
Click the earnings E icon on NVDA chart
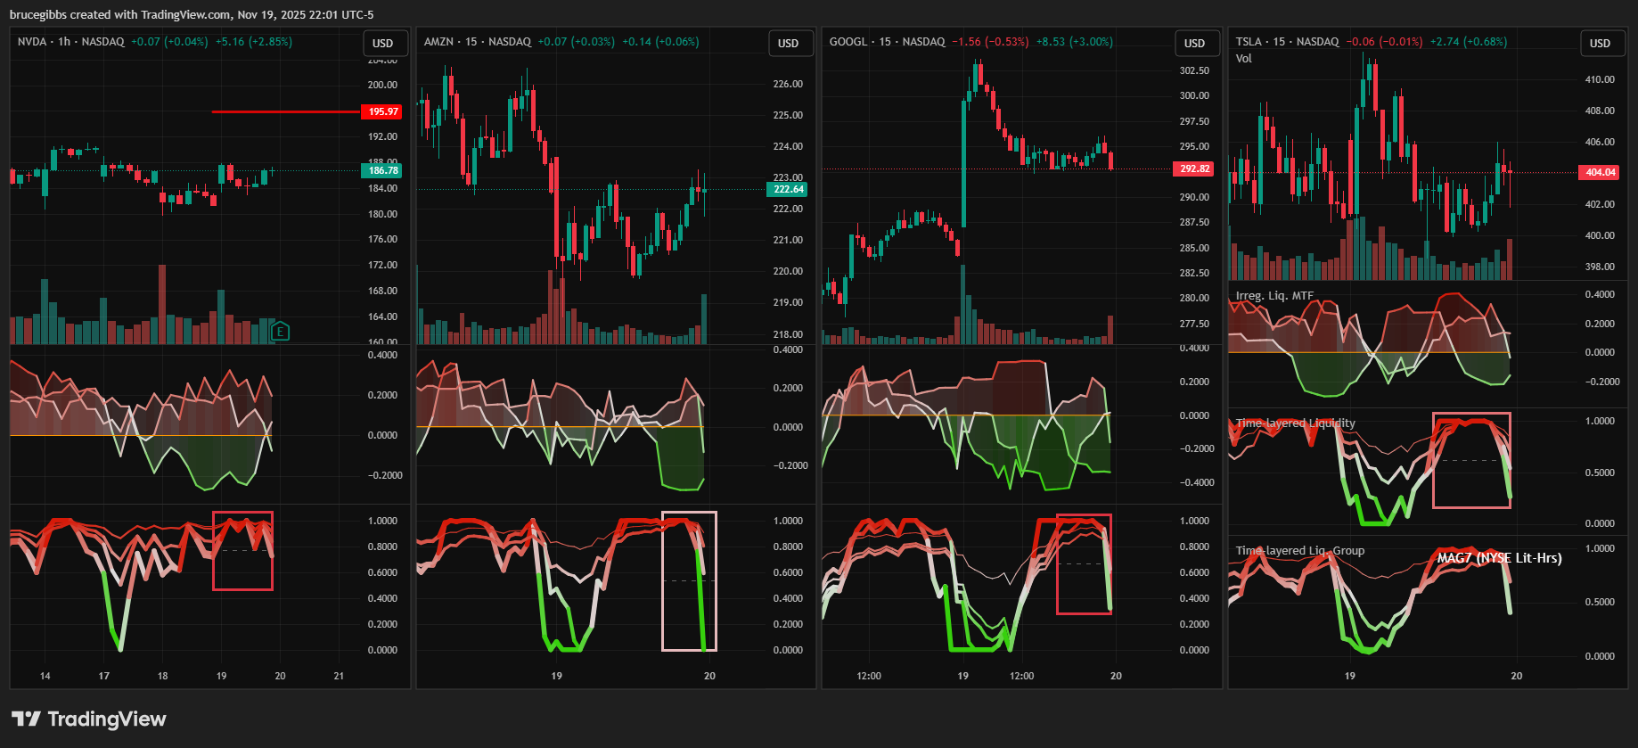(x=280, y=332)
